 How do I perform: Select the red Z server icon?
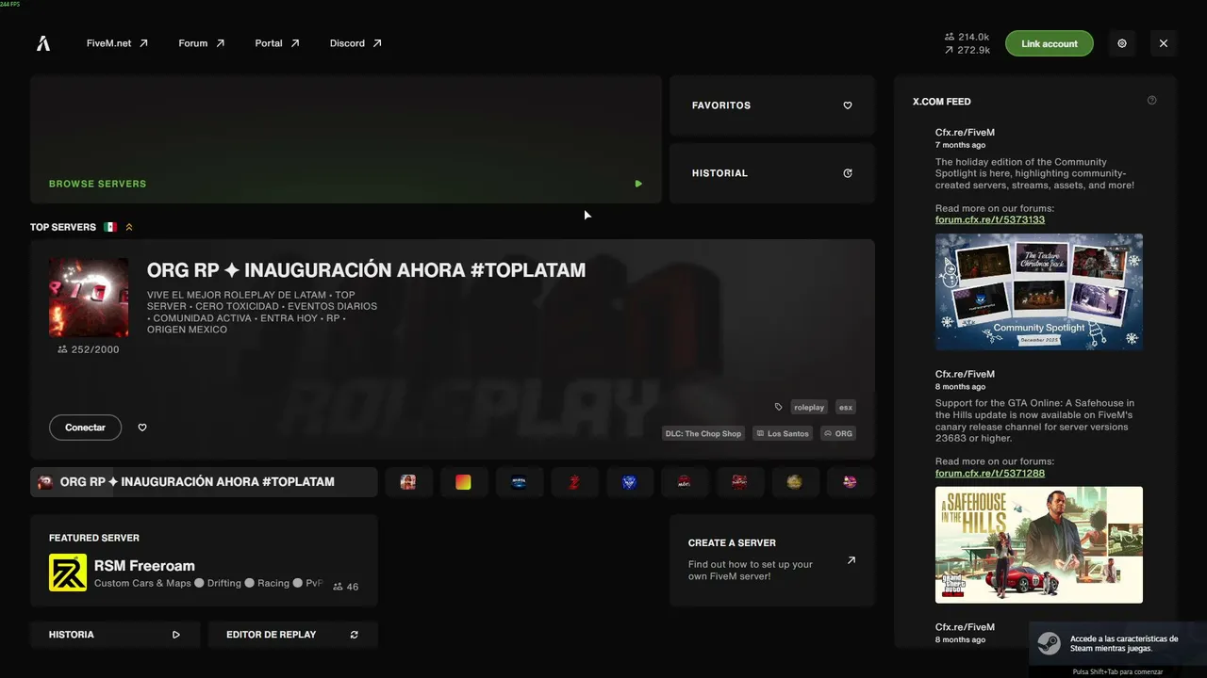(573, 482)
